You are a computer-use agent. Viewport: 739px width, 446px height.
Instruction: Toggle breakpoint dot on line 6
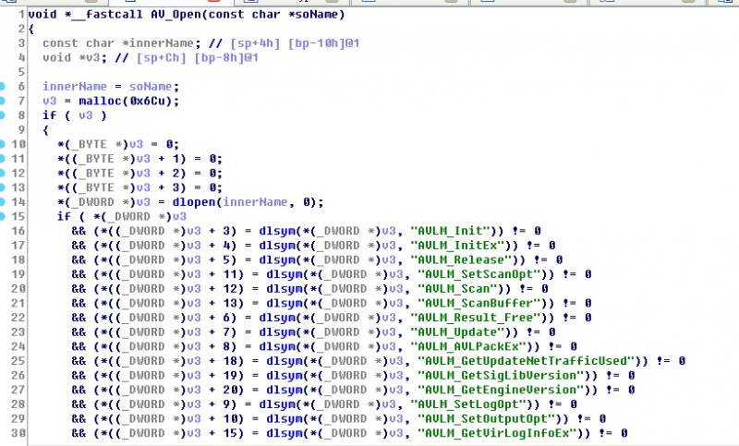pyautogui.click(x=2, y=87)
